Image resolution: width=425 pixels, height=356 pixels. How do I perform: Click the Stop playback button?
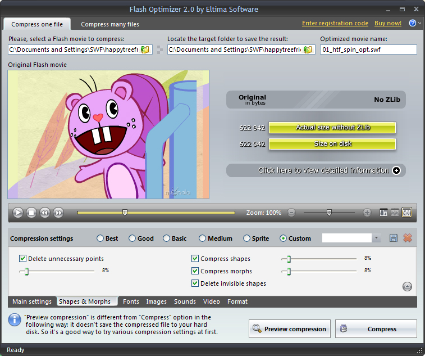(31, 213)
